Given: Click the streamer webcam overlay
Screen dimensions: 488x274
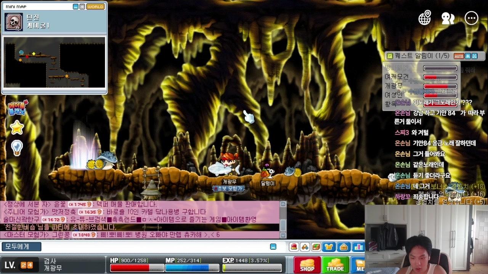Looking at the screenshot, I should tap(426, 239).
